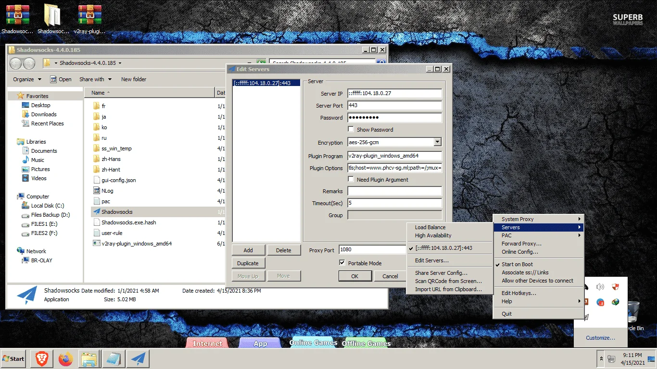This screenshot has height=369, width=657.
Task: Click the Open toolbar button in Explorer
Action: [61, 79]
